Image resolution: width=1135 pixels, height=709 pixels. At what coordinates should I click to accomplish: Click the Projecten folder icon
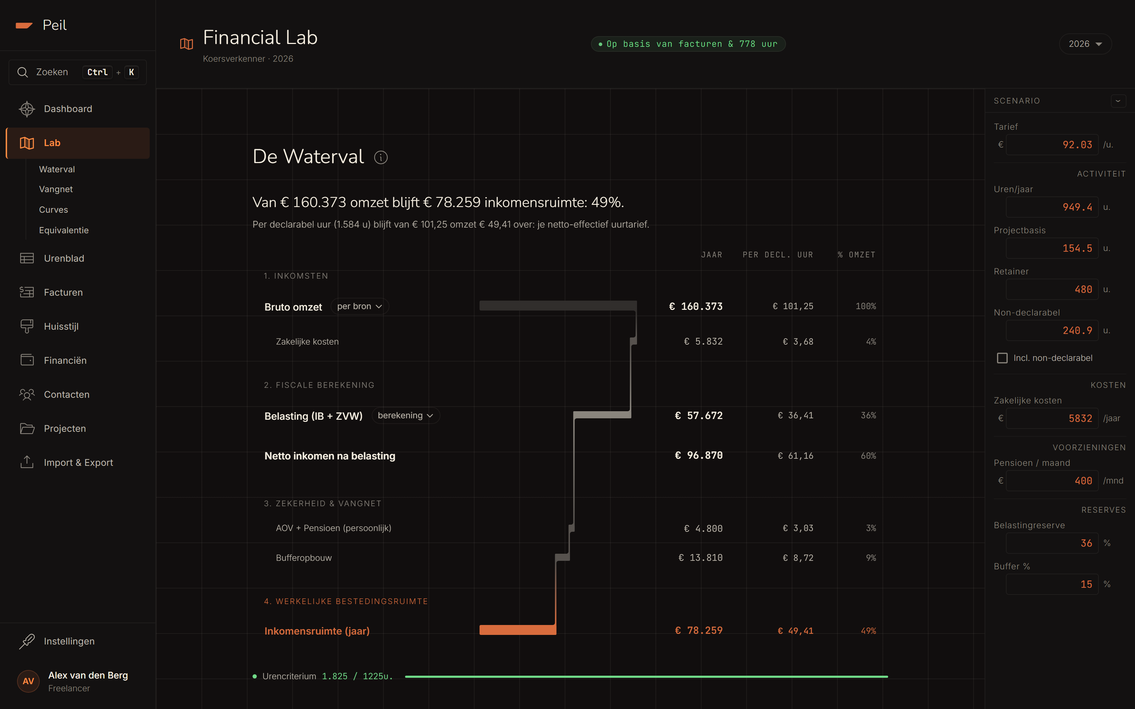(x=27, y=429)
